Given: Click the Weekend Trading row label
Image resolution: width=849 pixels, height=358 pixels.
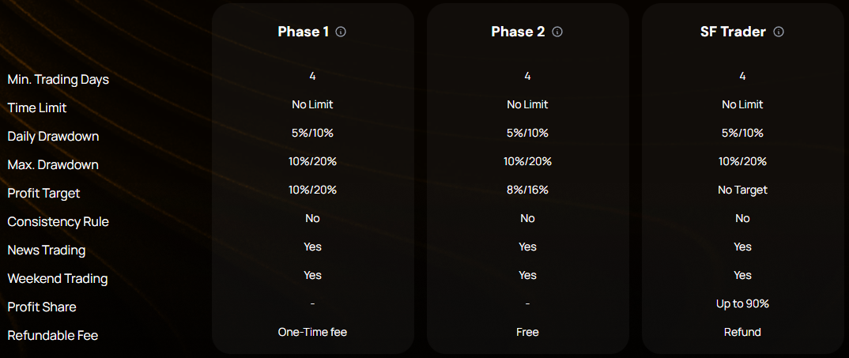Looking at the screenshot, I should click(57, 279).
